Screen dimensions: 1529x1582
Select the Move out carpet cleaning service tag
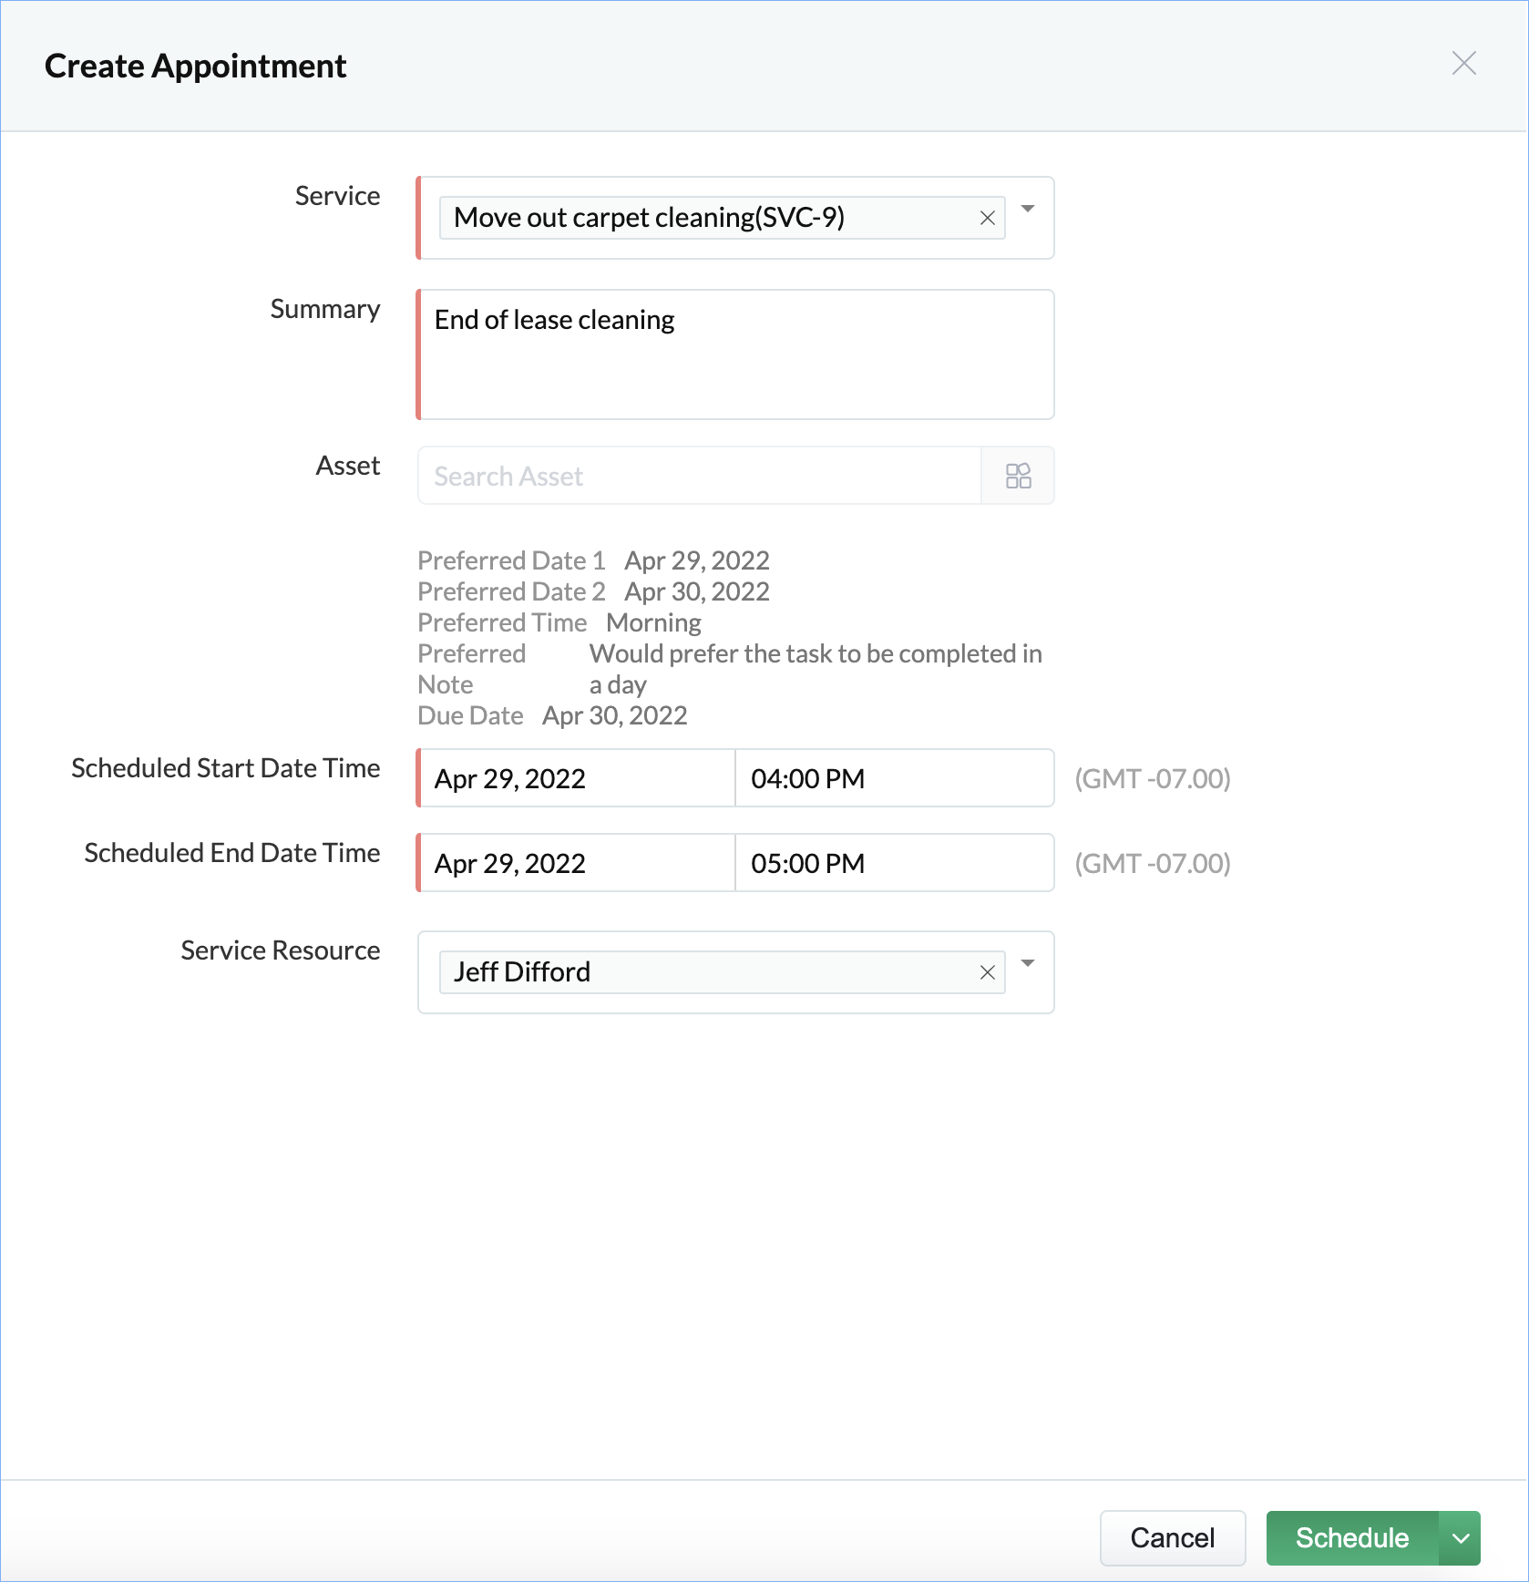[649, 218]
